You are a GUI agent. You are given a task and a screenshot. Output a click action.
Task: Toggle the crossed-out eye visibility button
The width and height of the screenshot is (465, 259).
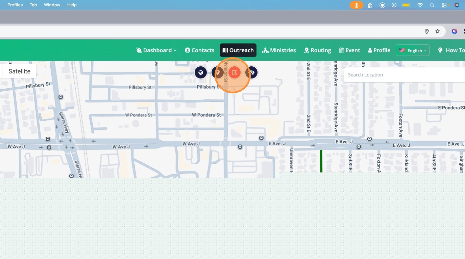251,72
